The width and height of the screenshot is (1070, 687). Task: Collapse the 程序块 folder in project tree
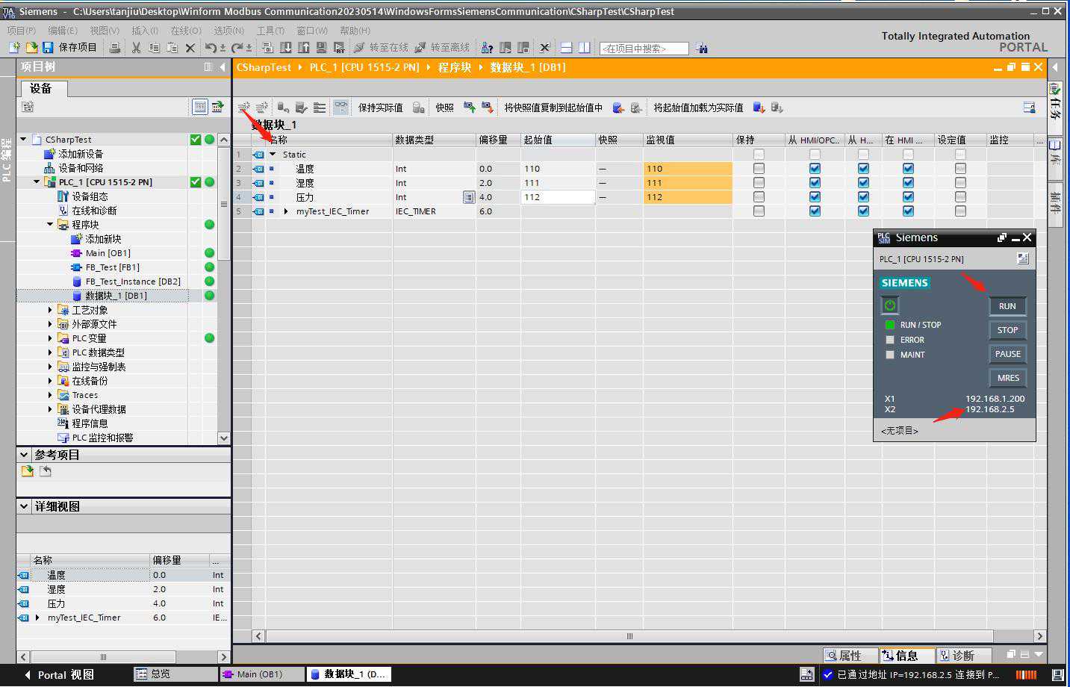pyautogui.click(x=50, y=225)
